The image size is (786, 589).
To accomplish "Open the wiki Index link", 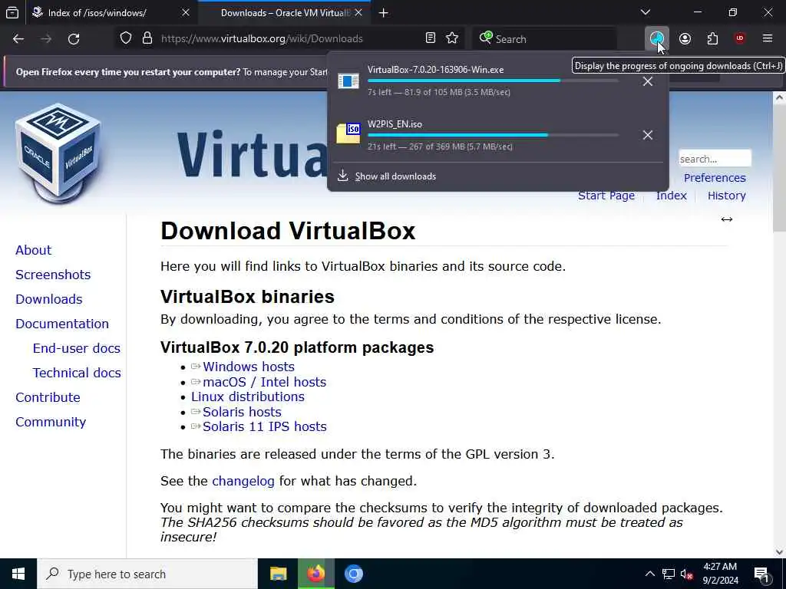I will click(671, 196).
